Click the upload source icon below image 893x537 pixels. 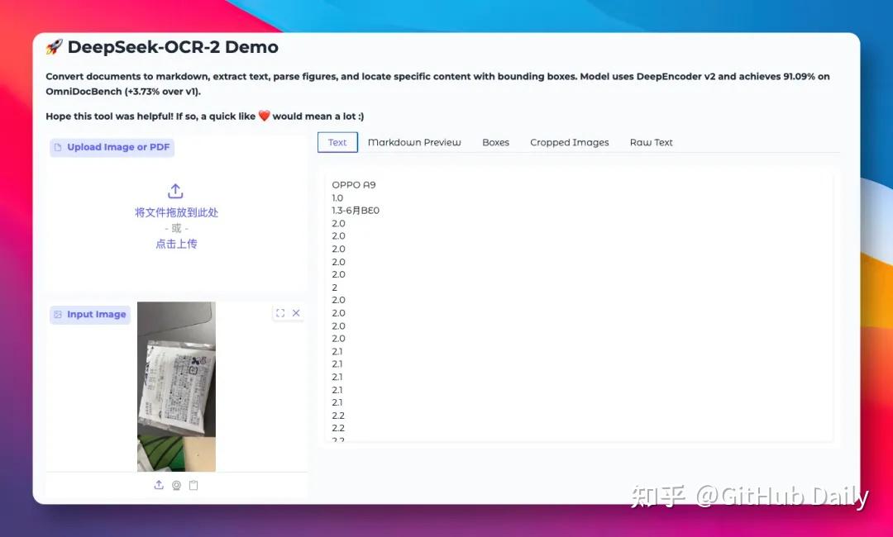159,485
